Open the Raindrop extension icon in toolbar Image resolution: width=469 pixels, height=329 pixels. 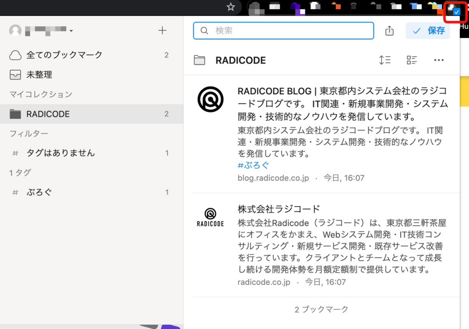click(454, 10)
